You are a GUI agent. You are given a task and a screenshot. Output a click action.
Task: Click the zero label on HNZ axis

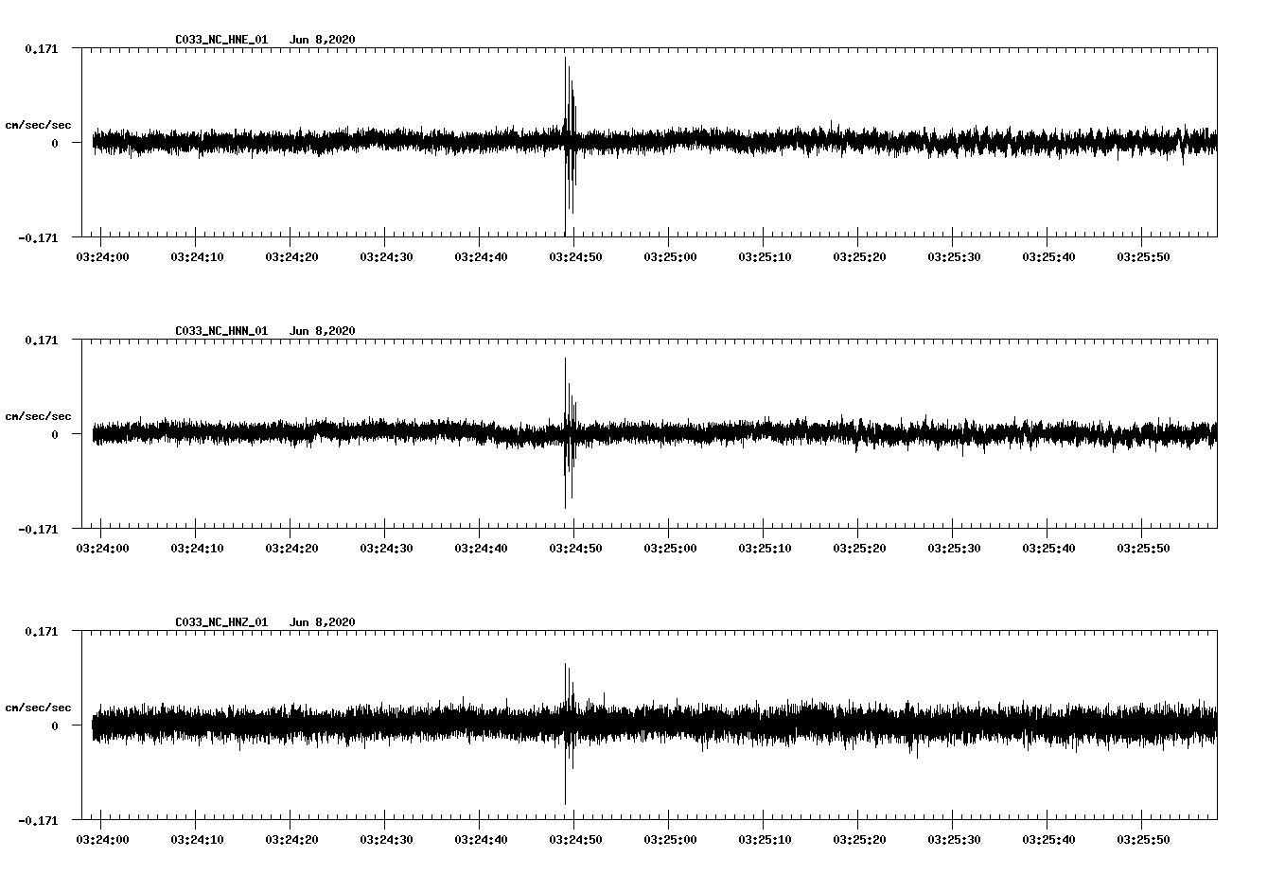[55, 725]
